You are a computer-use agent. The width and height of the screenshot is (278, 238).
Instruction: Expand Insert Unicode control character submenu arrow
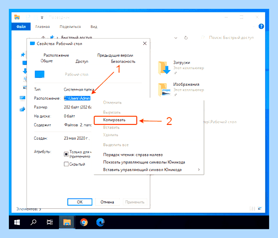pyautogui.click(x=199, y=170)
